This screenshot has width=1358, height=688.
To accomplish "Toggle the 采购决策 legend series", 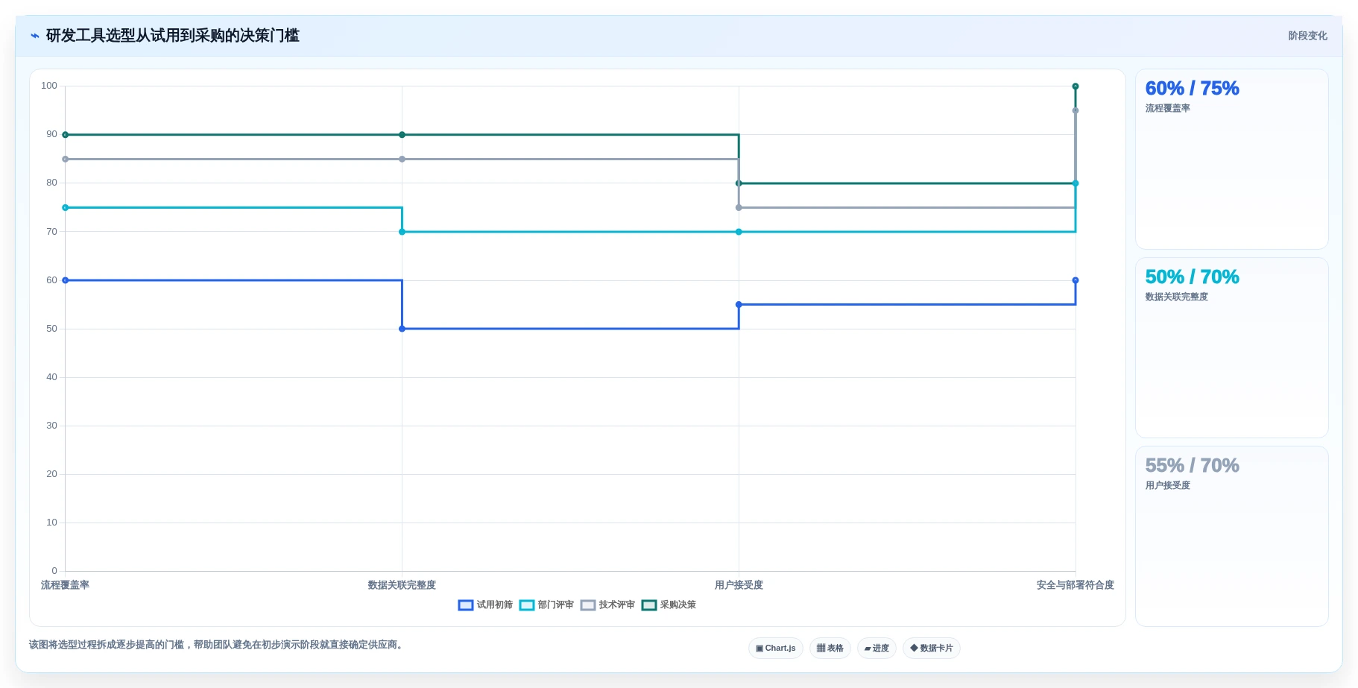I will tap(669, 605).
